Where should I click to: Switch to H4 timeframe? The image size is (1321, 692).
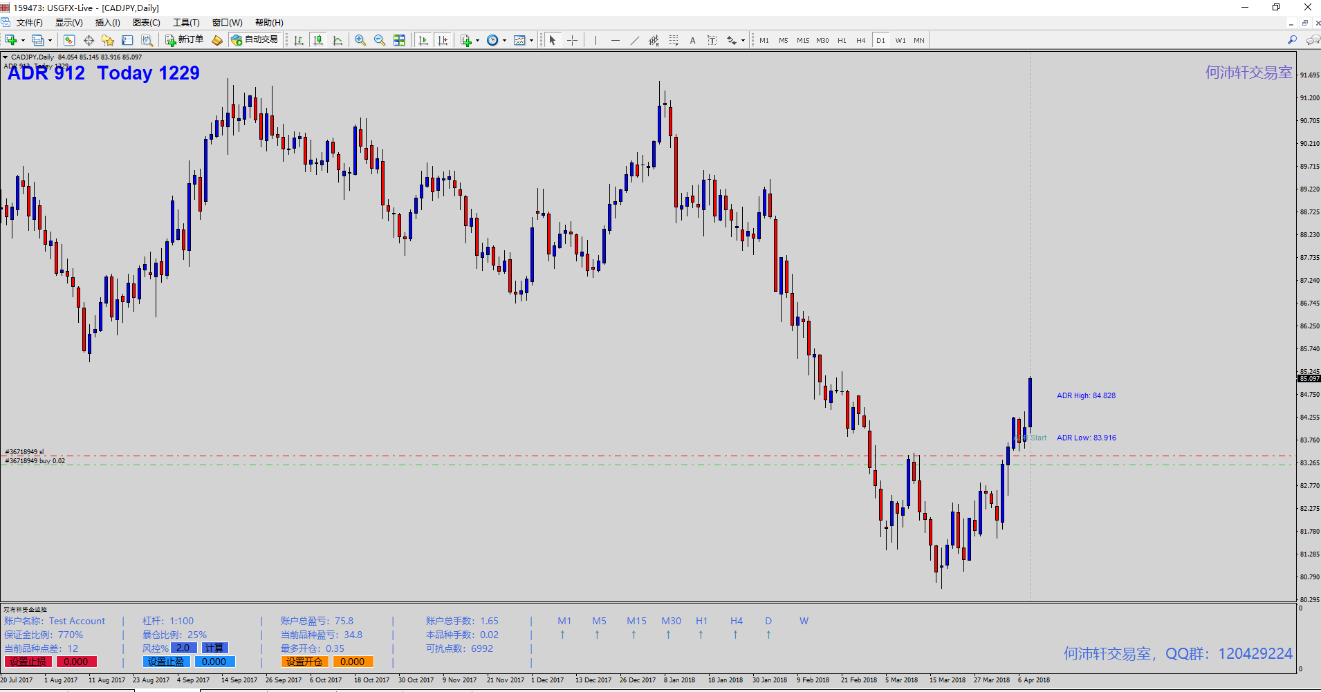pyautogui.click(x=861, y=40)
